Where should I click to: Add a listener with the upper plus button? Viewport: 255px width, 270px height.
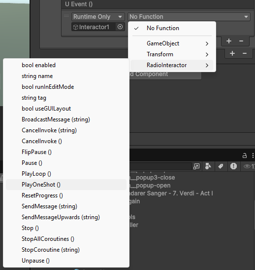point(229,41)
